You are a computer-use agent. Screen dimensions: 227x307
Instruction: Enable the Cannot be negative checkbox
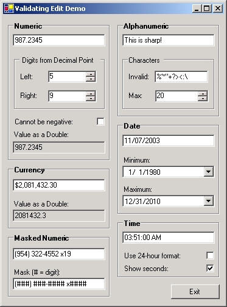[x=100, y=122]
